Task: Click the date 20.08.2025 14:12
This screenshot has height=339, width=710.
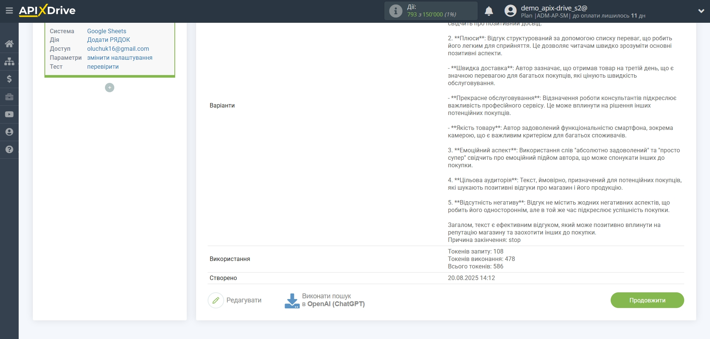Action: 471,278
